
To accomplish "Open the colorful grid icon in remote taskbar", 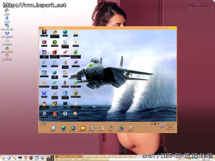I will point(121,128).
